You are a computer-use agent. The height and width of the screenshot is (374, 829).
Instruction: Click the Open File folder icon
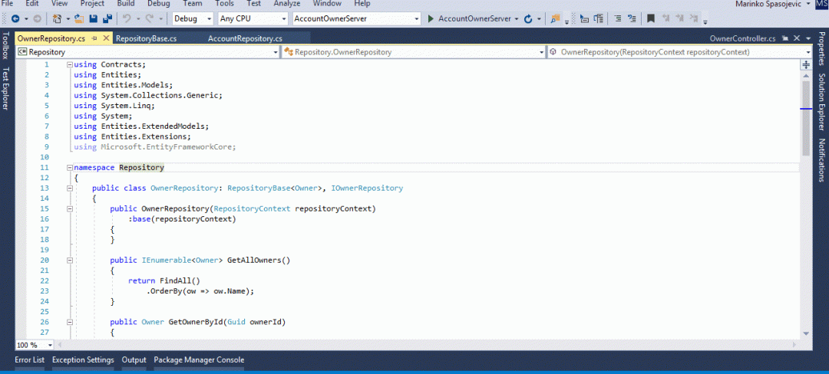click(79, 18)
